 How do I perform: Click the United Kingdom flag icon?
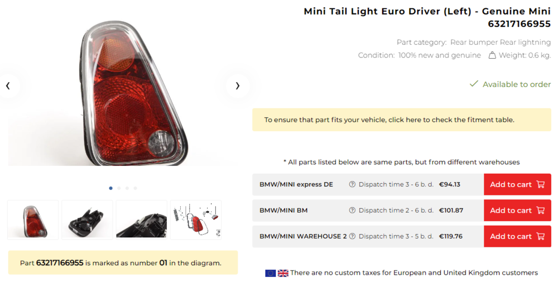click(x=283, y=273)
